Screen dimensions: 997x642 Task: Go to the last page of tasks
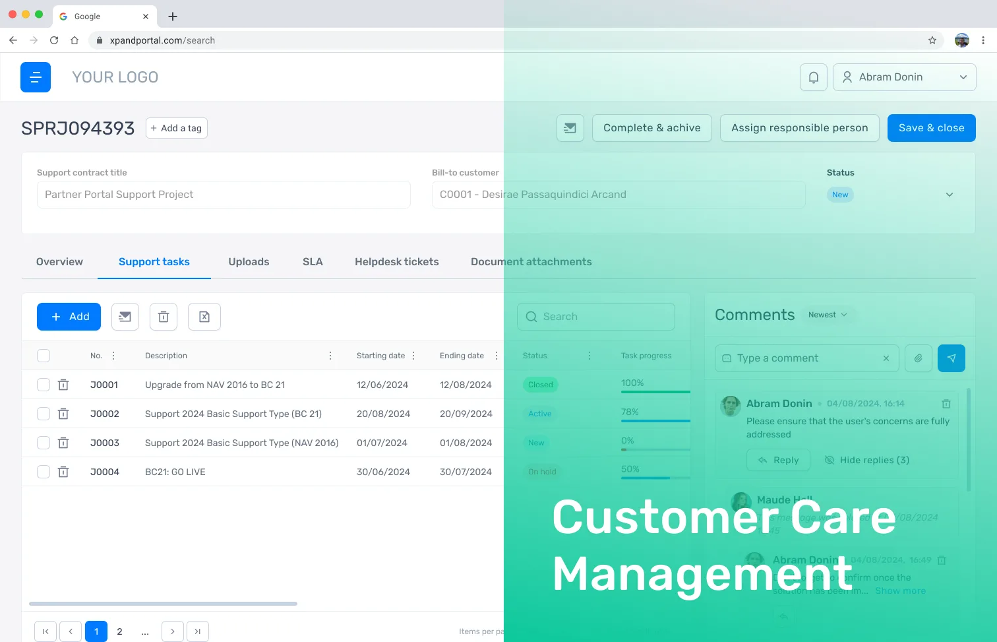click(198, 631)
